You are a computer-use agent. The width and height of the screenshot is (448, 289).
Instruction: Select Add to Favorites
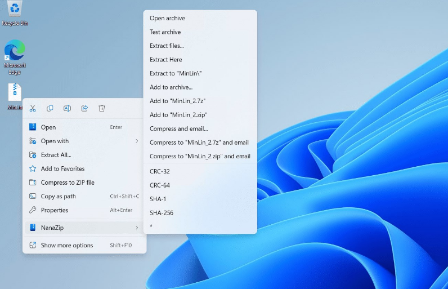click(84, 168)
